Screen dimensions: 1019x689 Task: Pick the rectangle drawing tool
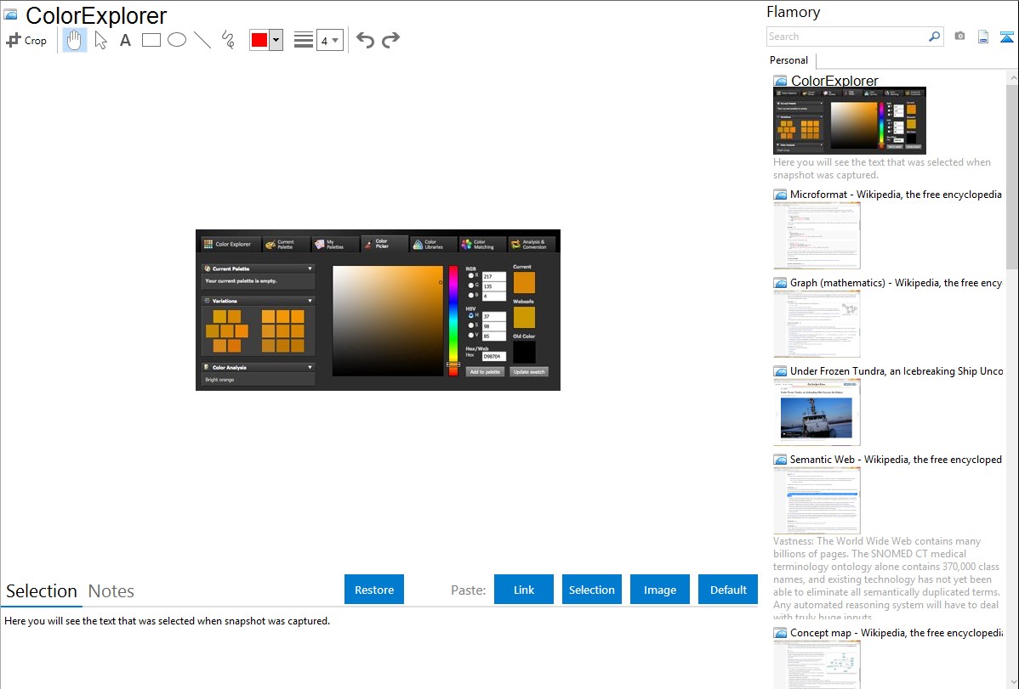click(151, 40)
